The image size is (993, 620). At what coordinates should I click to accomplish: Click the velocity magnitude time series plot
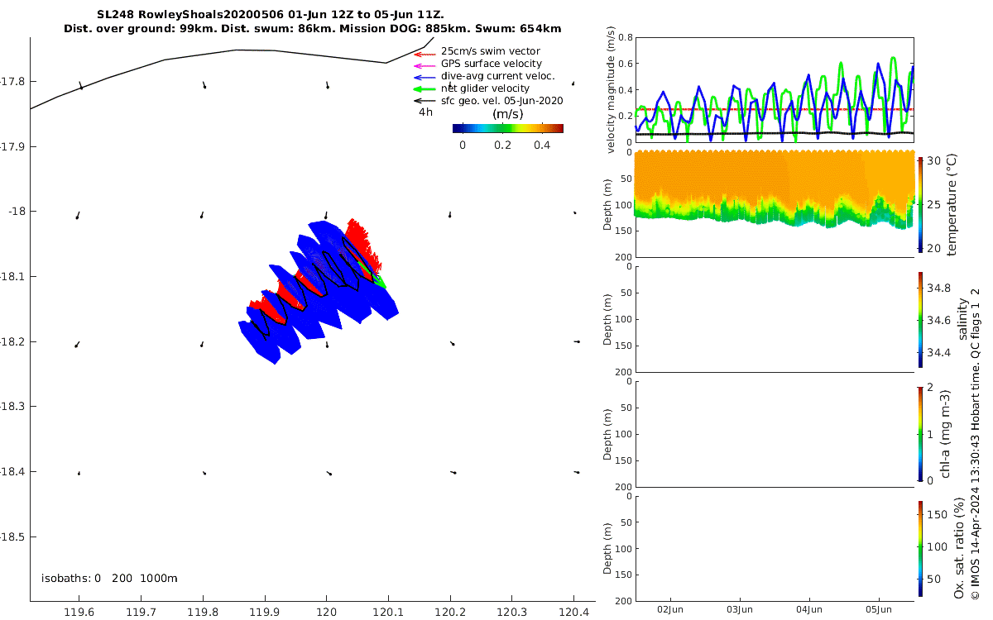775,89
